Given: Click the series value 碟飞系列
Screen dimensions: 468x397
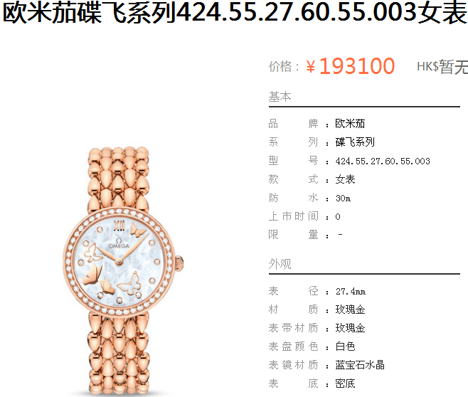Looking at the screenshot, I should click(x=355, y=142).
